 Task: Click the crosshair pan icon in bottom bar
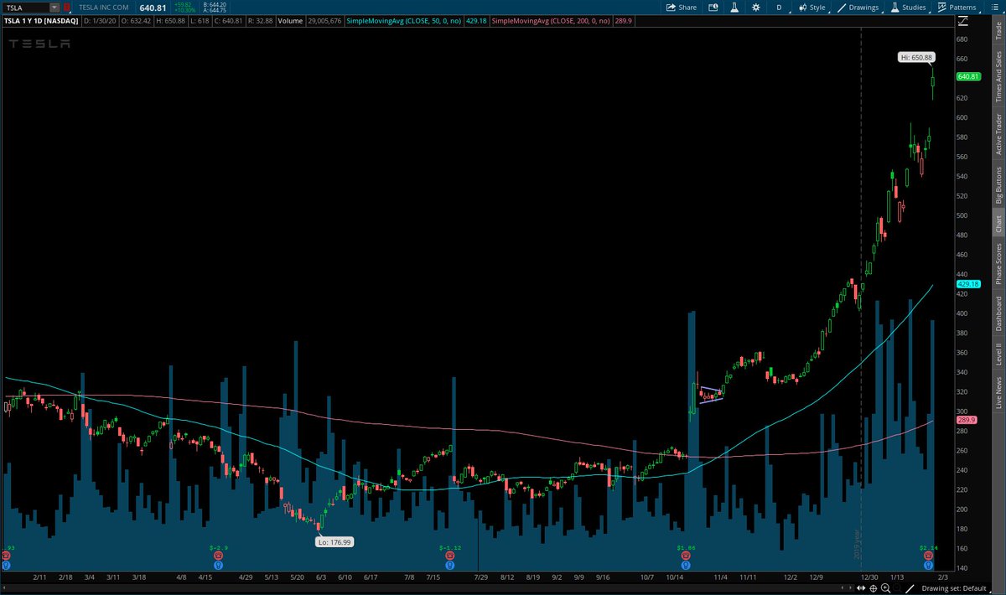click(x=872, y=588)
